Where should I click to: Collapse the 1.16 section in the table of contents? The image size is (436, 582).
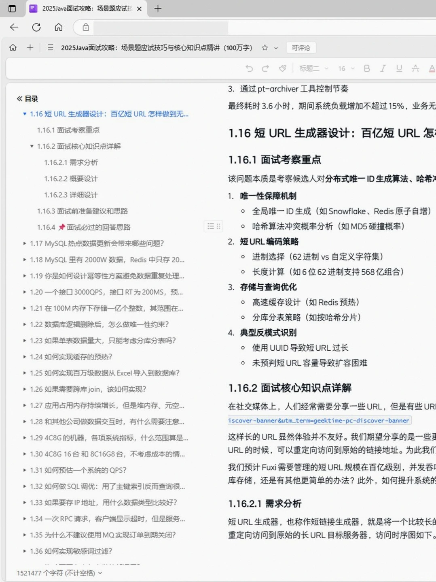coord(25,114)
